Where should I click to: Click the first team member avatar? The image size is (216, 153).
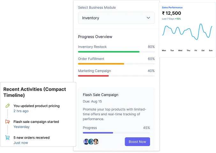[86, 141]
